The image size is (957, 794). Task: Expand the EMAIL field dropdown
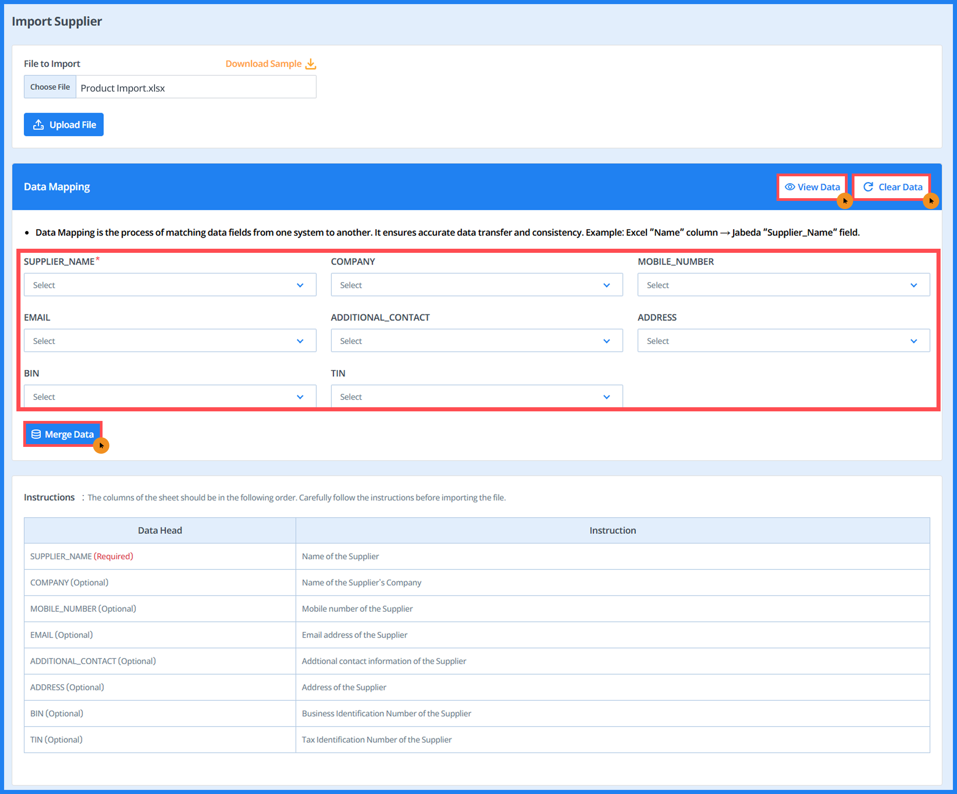tap(170, 341)
